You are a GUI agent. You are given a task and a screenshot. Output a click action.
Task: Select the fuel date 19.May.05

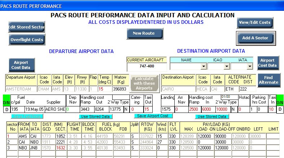(35, 109)
